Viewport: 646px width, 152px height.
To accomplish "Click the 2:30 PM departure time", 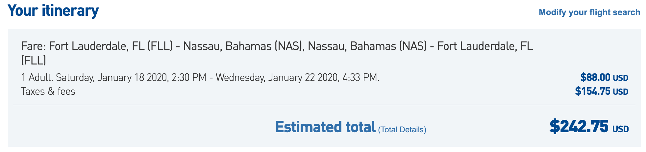I will point(189,78).
